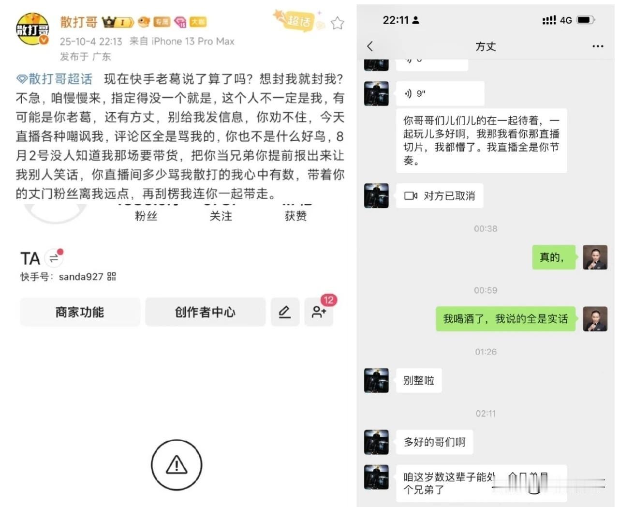Select the 粉丝 followers stat label
The width and height of the screenshot is (619, 507).
click(146, 216)
